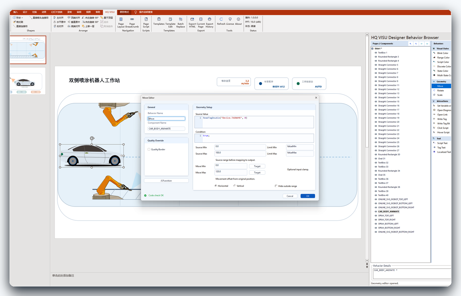Align left with 左对齐
Viewport: 461px width, 296px height.
point(59,18)
